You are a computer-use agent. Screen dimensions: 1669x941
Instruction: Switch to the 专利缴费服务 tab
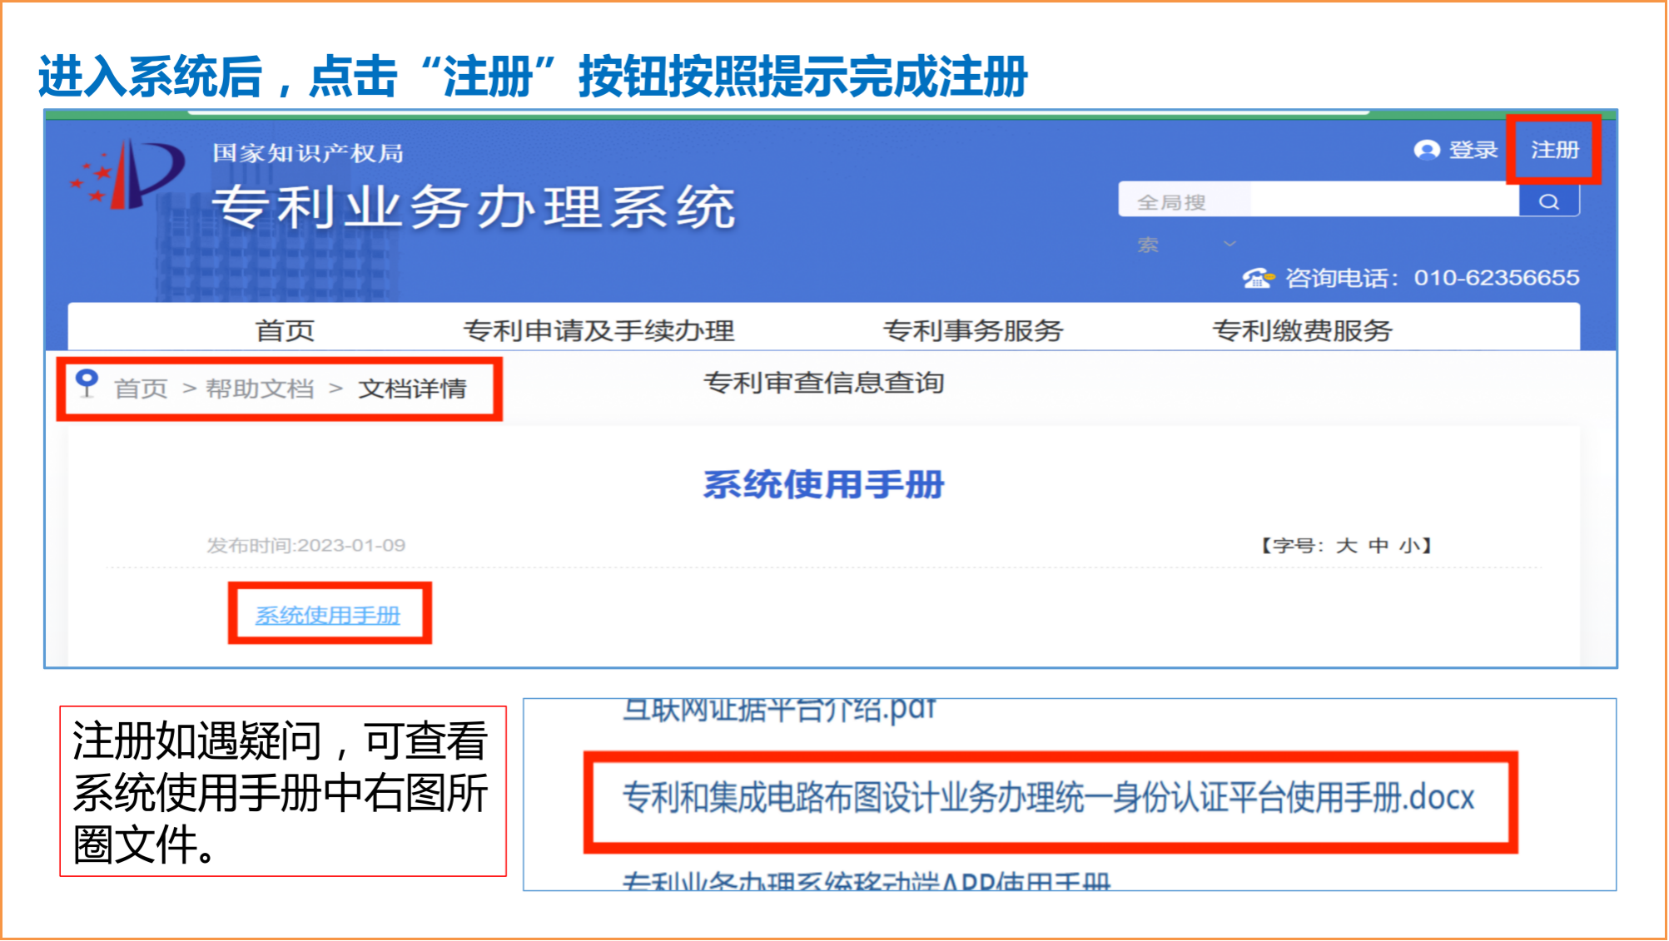[1304, 329]
